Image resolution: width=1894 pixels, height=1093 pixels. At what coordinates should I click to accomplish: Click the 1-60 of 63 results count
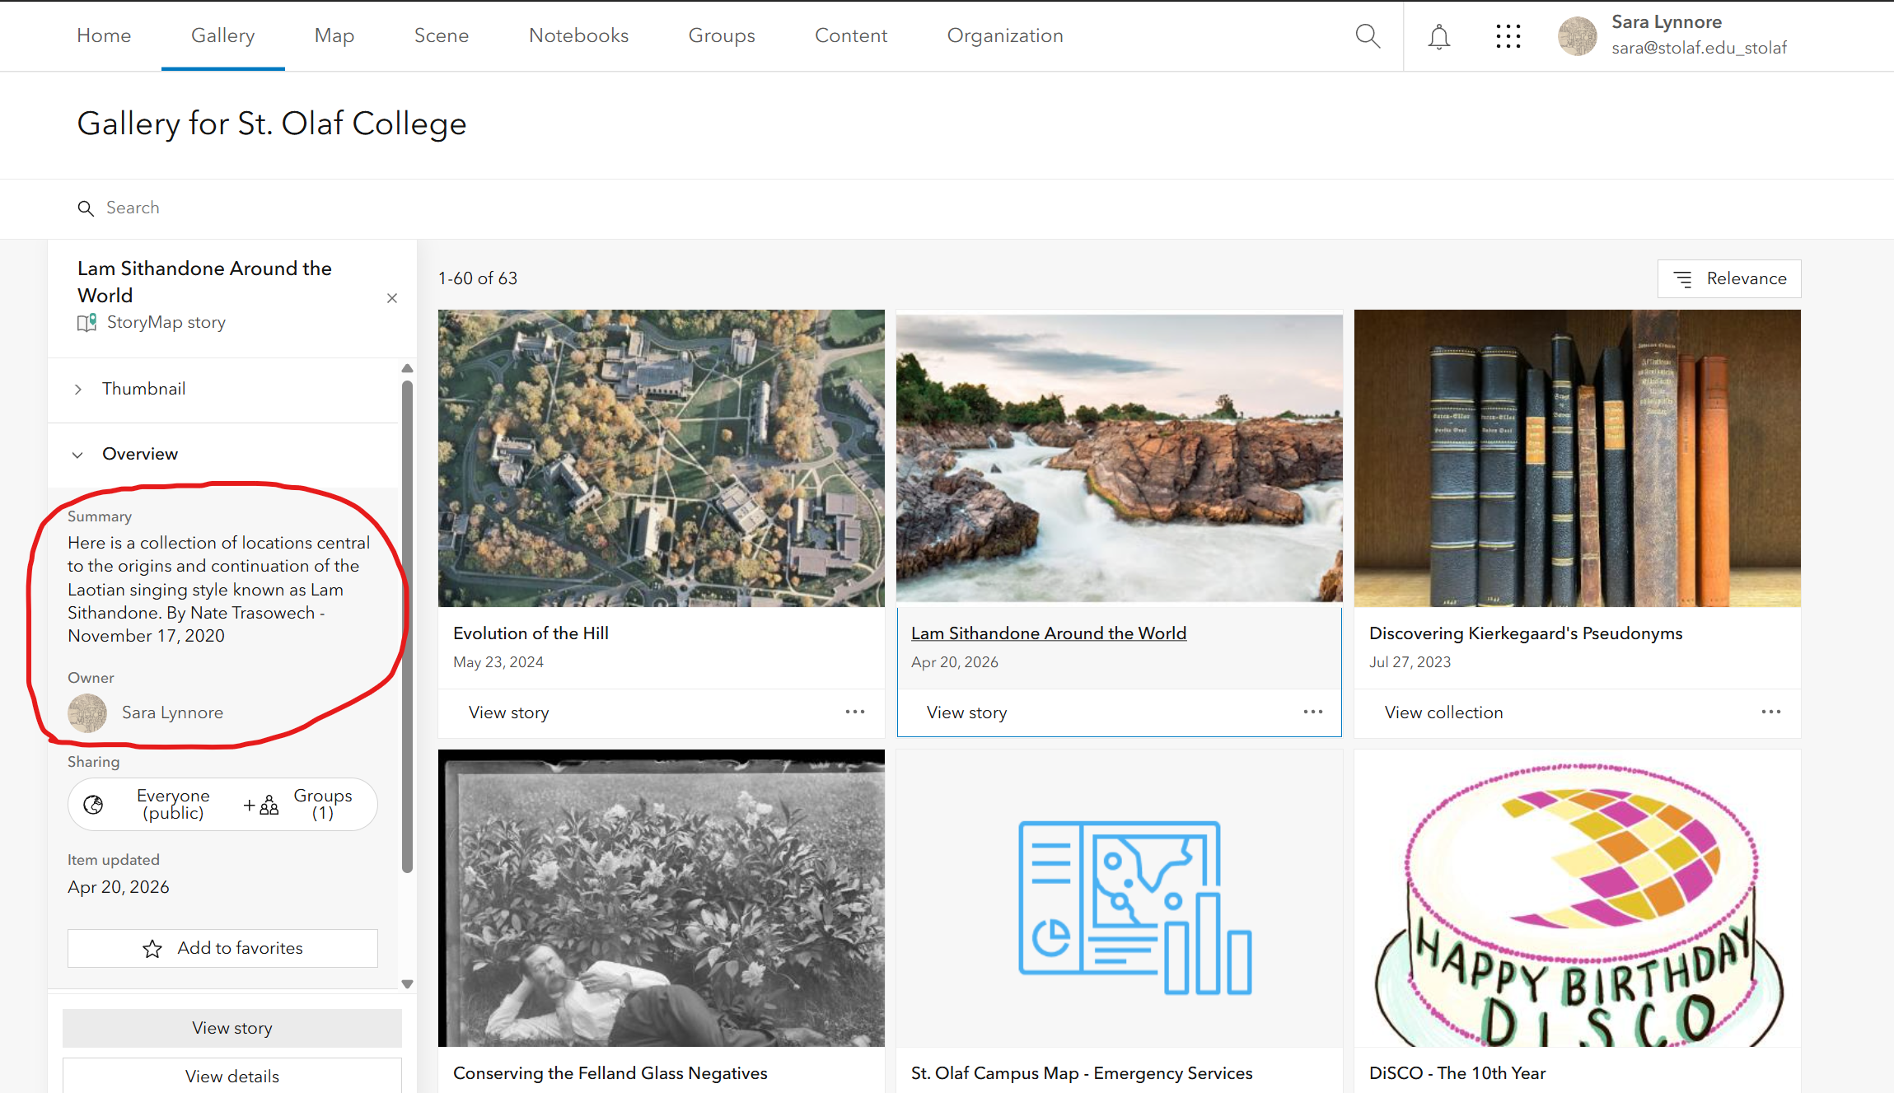pyautogui.click(x=478, y=279)
